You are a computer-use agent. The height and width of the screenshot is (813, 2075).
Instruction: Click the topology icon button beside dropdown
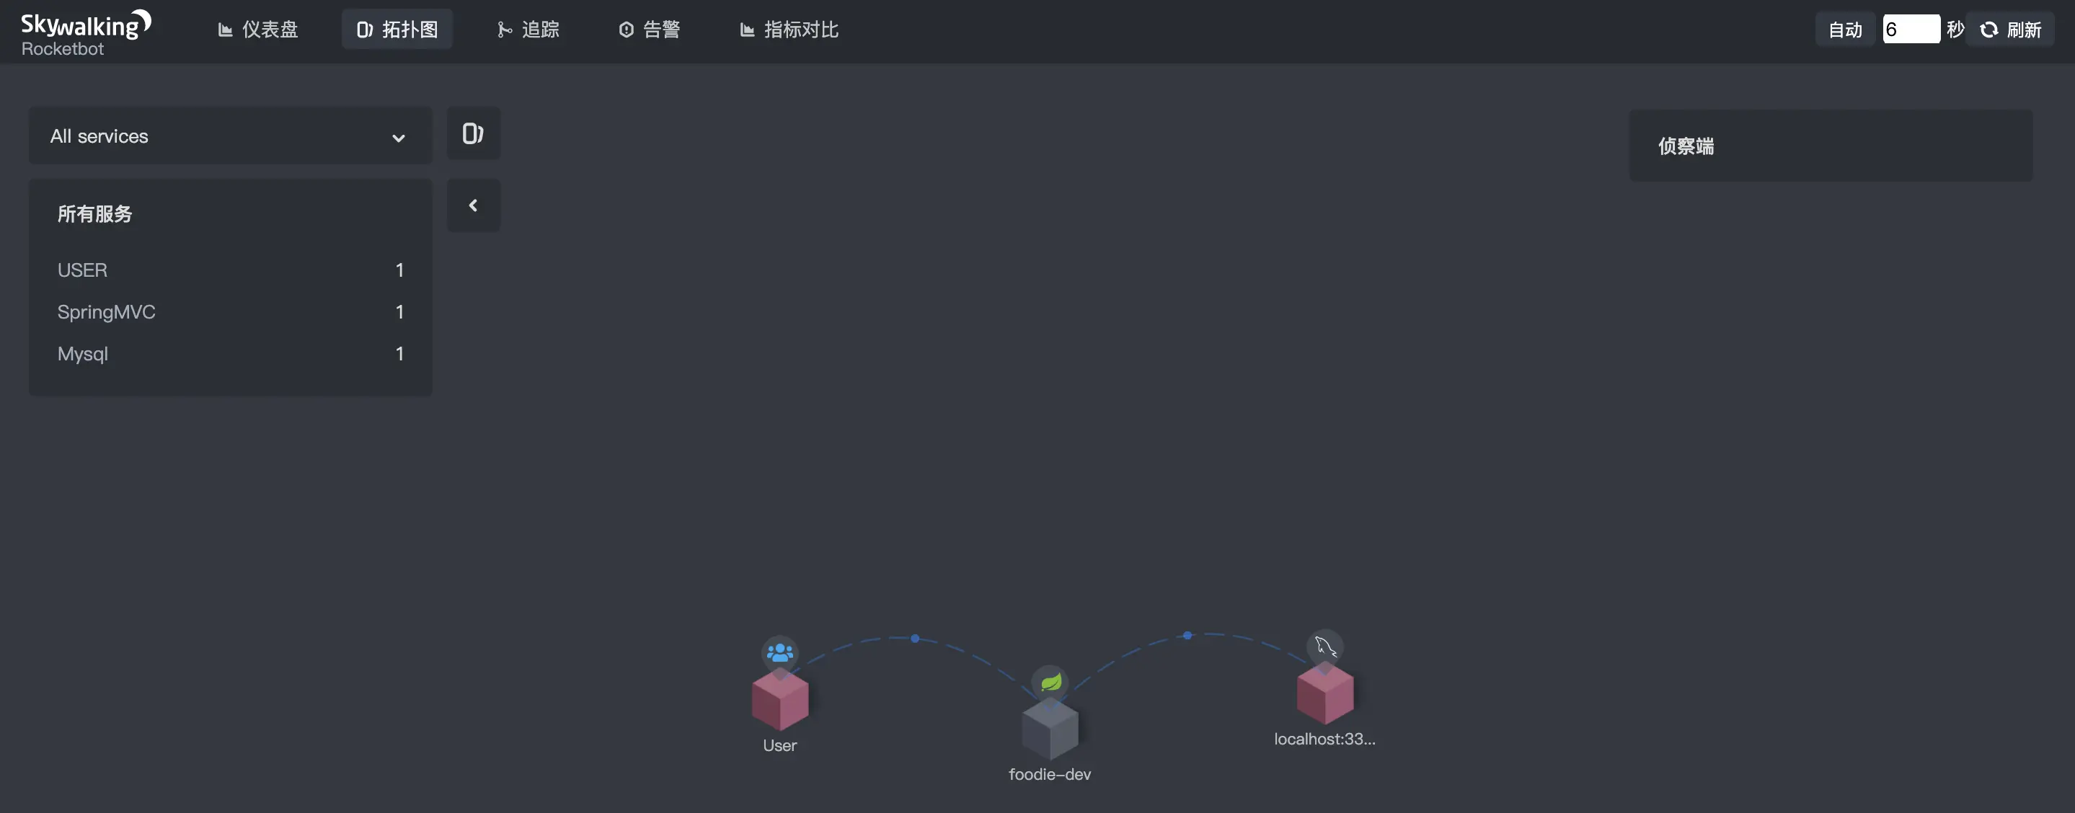click(473, 133)
